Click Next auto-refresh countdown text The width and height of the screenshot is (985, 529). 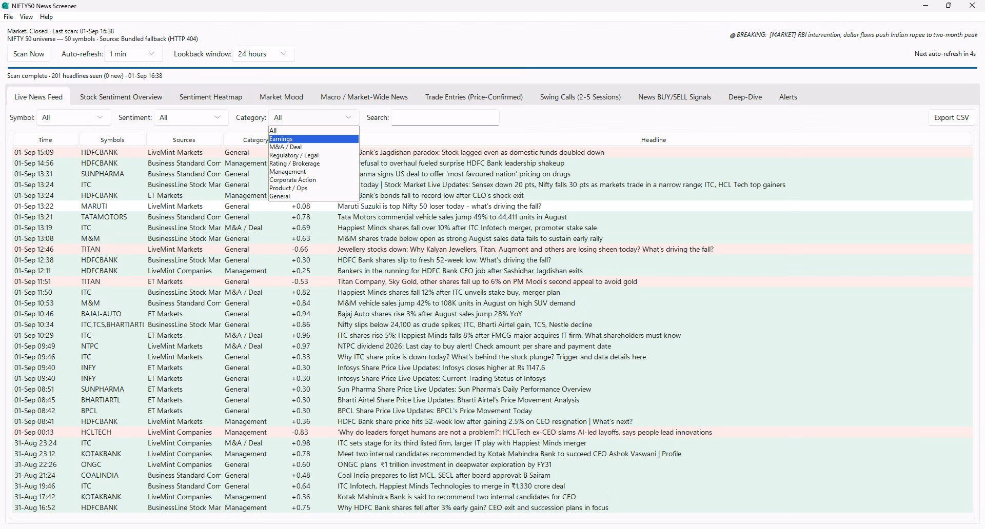[x=945, y=54]
